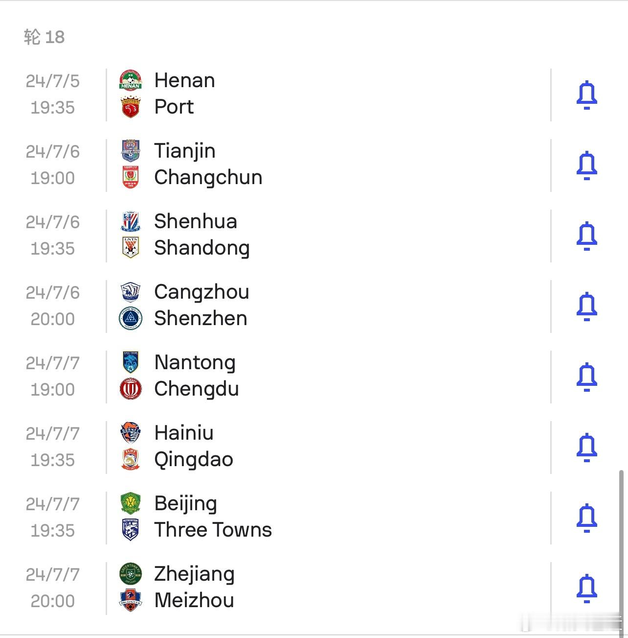Image resolution: width=628 pixels, height=638 pixels.
Task: Toggle notification bell for Henan vs Port
Action: pos(586,95)
